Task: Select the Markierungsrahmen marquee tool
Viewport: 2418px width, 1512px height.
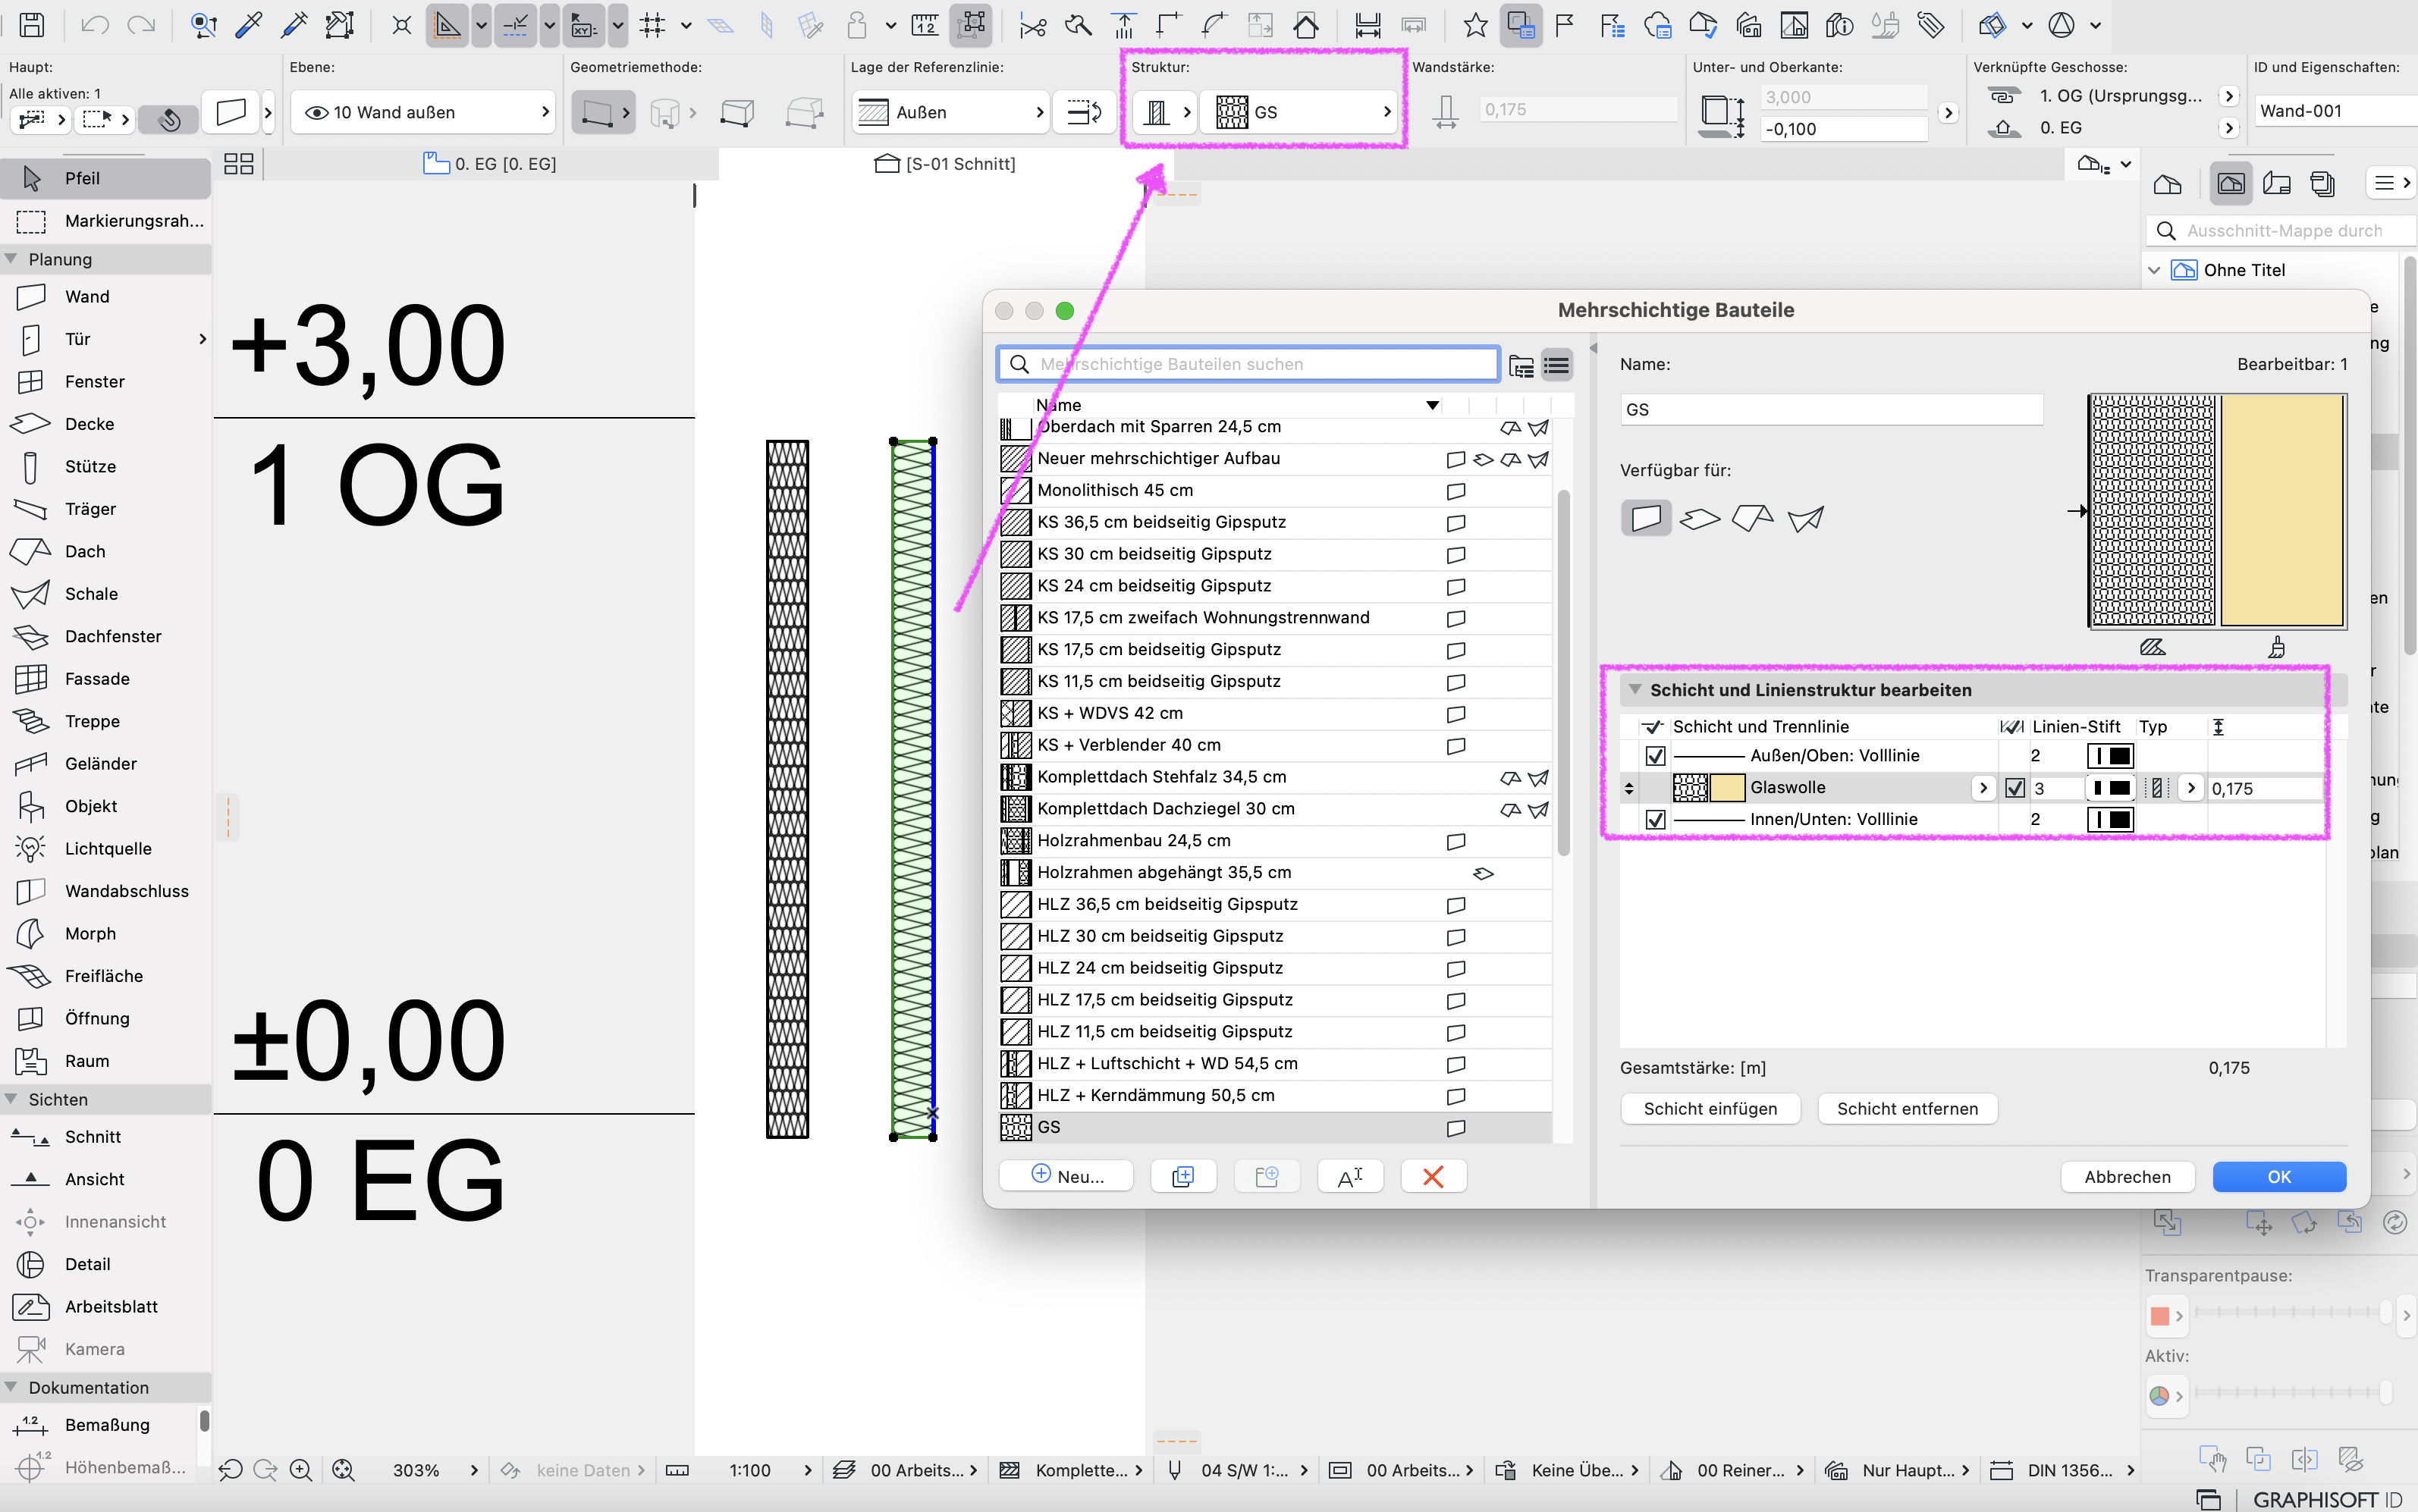Action: click(x=105, y=221)
